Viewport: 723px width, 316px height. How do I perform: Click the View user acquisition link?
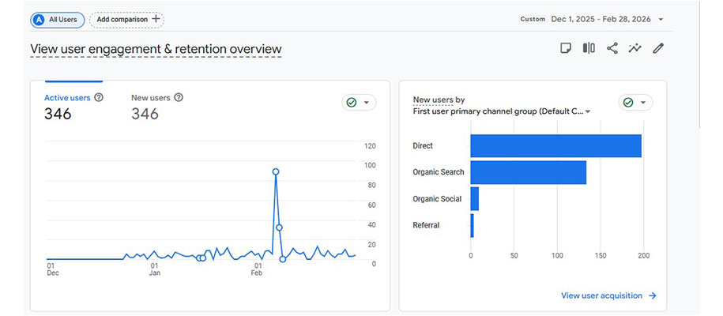[602, 295]
